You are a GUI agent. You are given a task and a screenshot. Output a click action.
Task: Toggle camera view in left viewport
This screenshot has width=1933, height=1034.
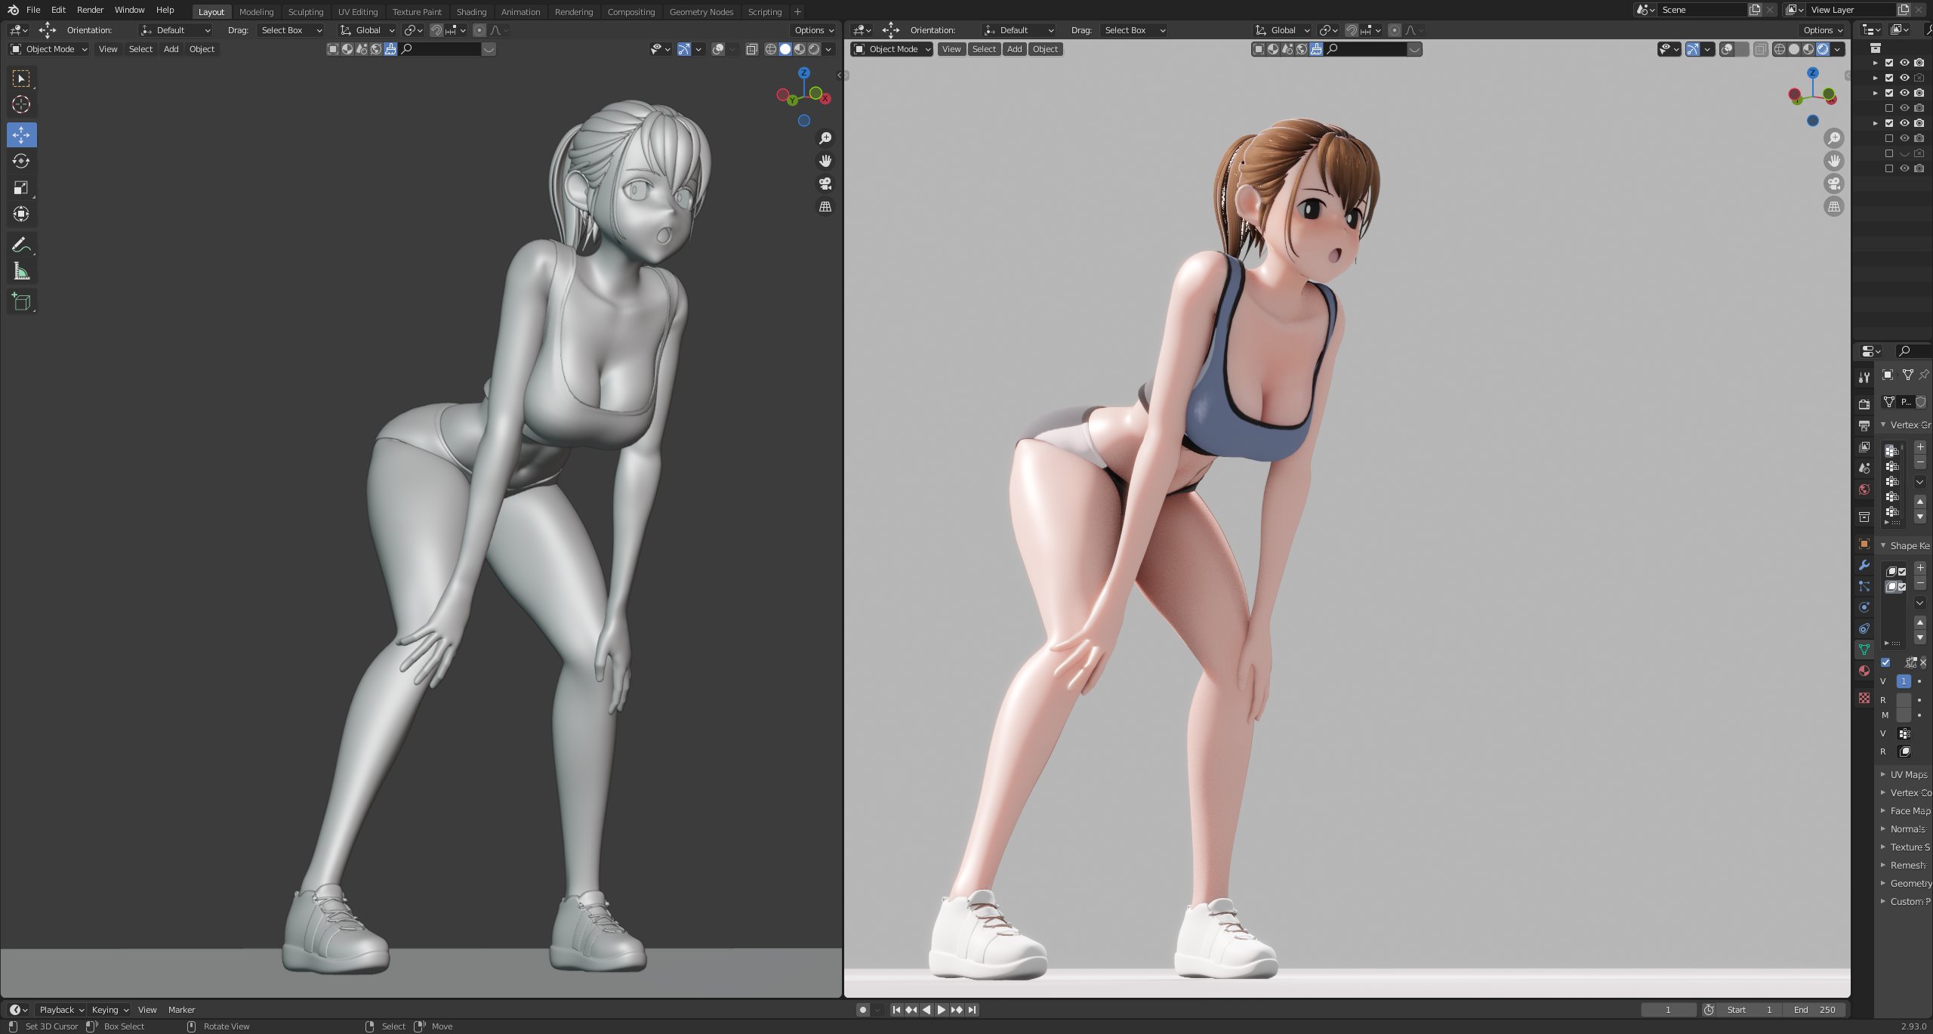[x=825, y=184]
